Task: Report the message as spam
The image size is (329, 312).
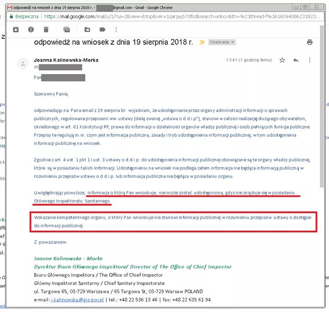Action: 31,30
